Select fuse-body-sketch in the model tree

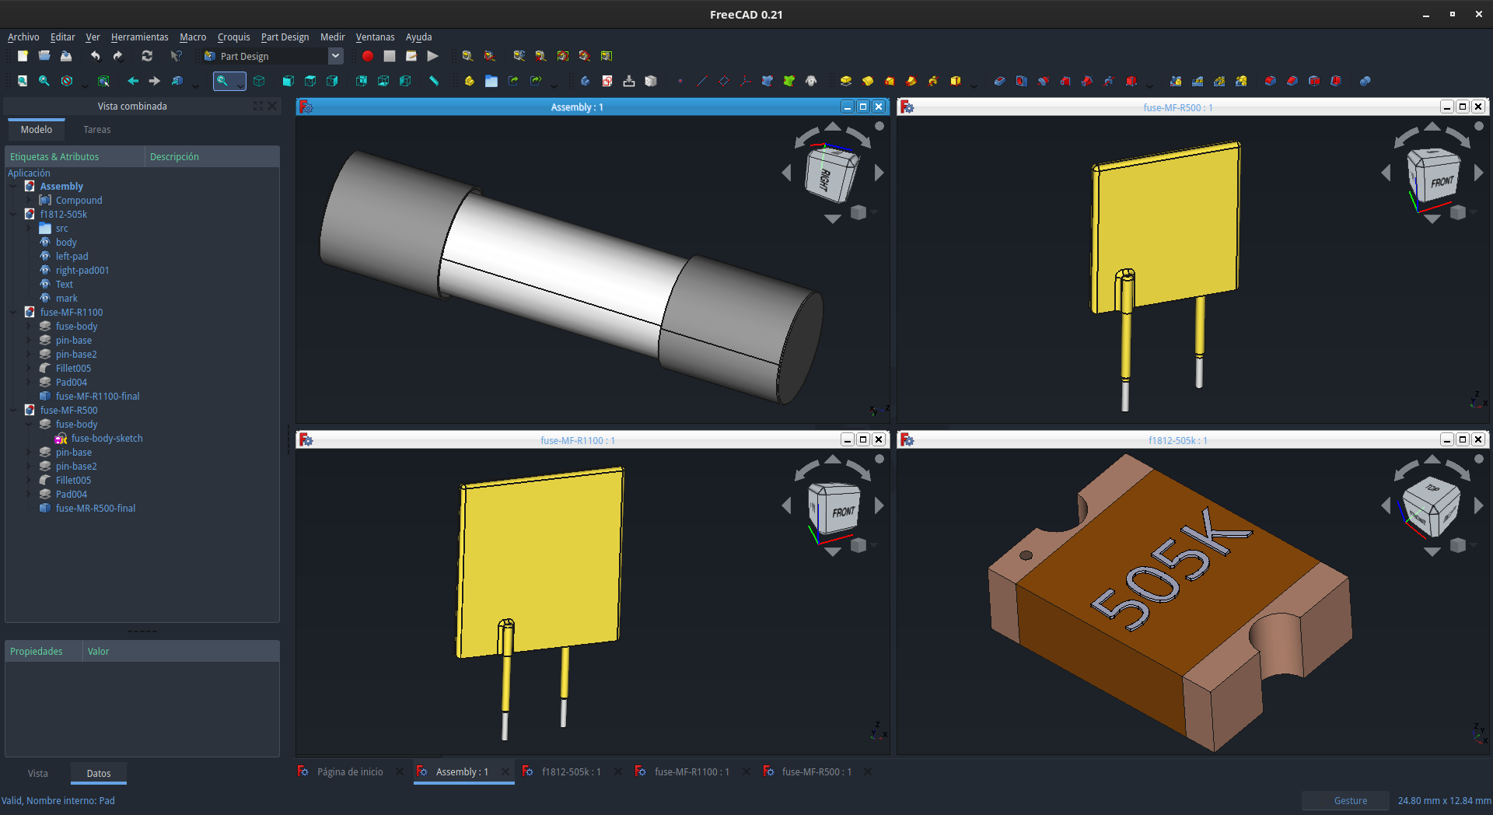click(107, 439)
